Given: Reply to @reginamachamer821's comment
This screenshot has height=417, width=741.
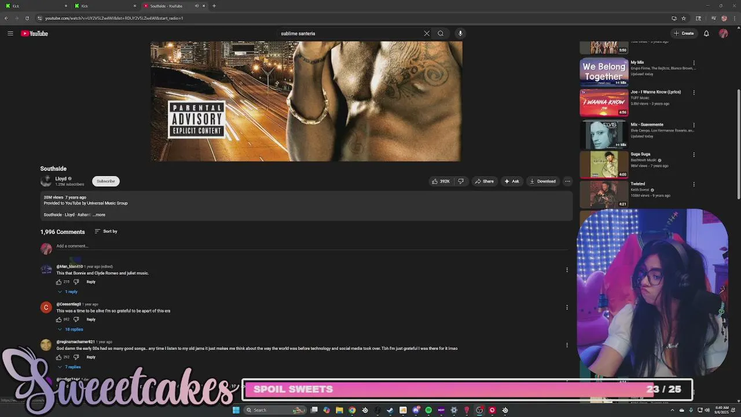Looking at the screenshot, I should tap(91, 357).
